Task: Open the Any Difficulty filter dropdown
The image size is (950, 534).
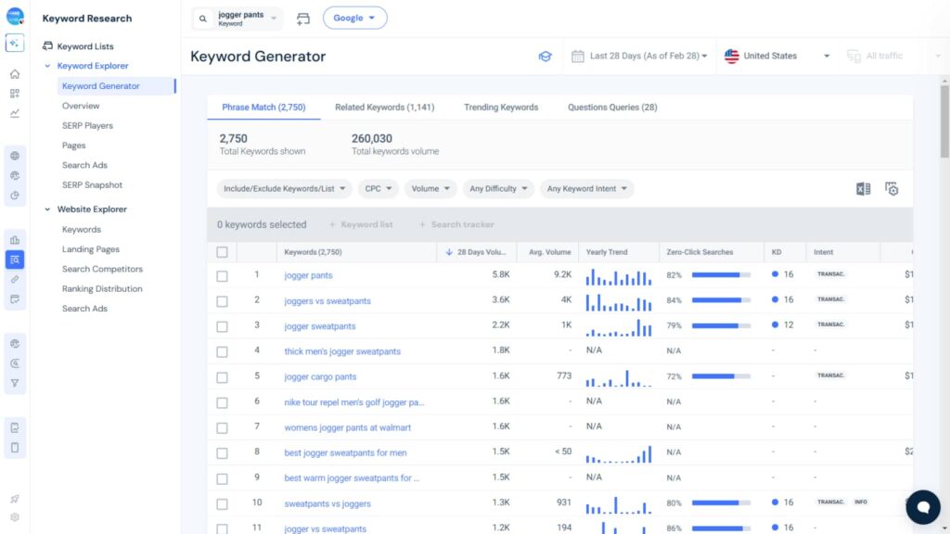Action: click(x=498, y=188)
